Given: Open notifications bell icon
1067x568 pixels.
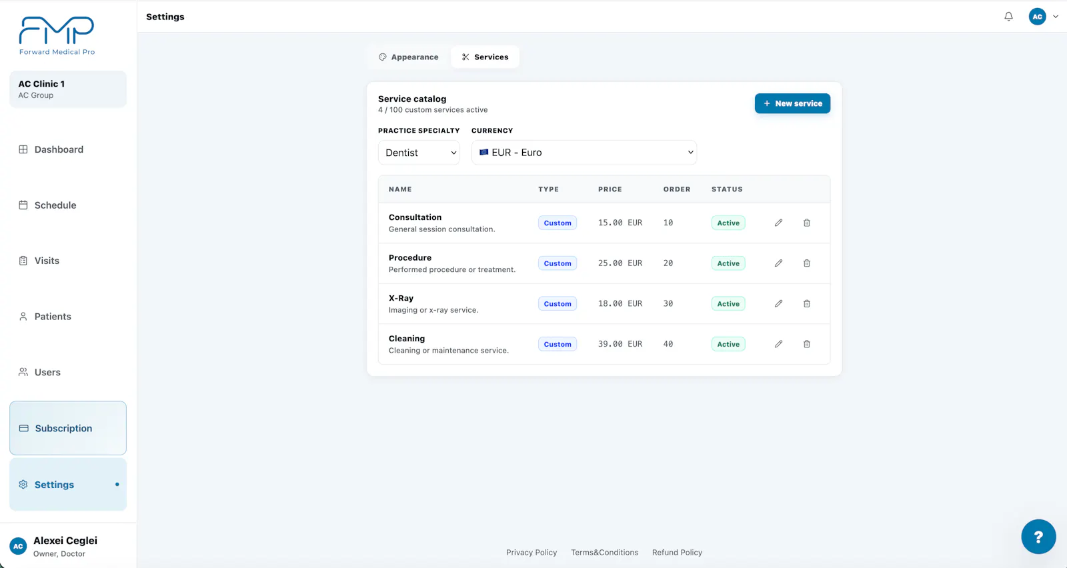Looking at the screenshot, I should coord(1008,17).
